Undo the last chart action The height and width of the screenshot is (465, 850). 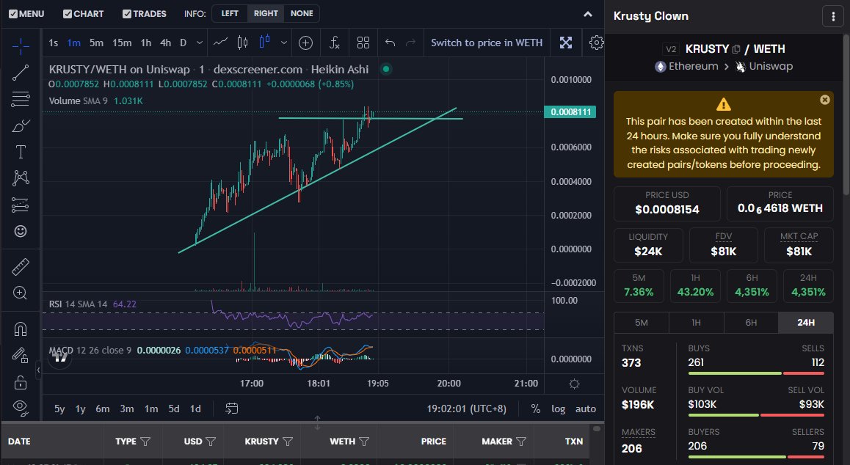pos(390,43)
